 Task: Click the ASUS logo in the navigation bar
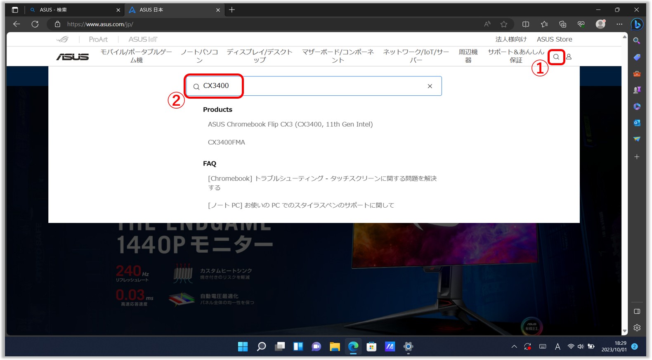(73, 57)
